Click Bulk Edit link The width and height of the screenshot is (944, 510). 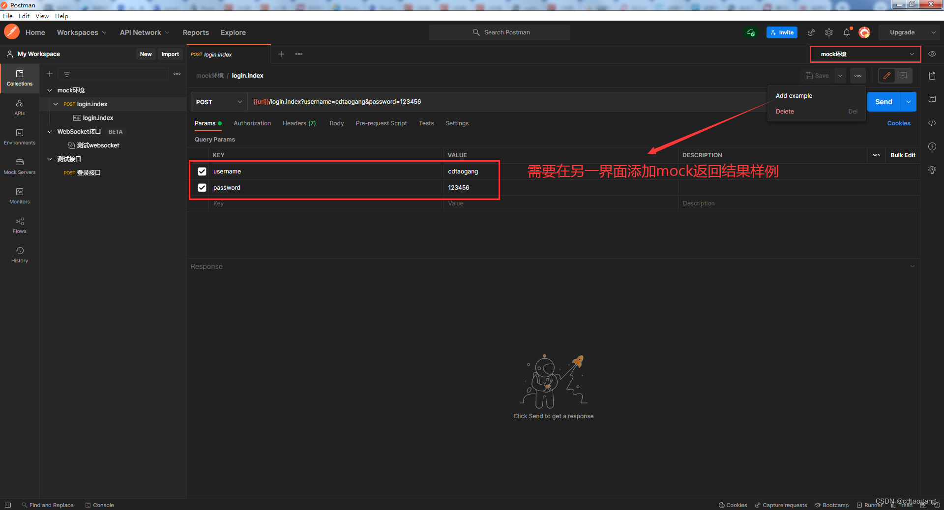click(903, 155)
